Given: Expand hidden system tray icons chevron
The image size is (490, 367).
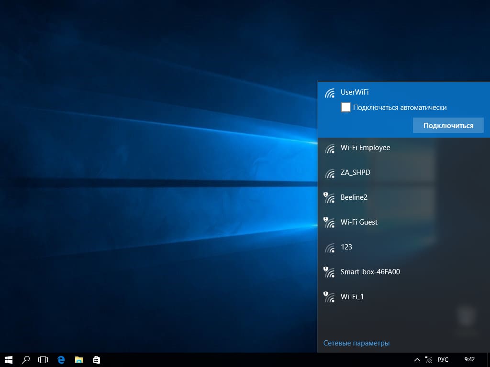Looking at the screenshot, I should coord(417,359).
